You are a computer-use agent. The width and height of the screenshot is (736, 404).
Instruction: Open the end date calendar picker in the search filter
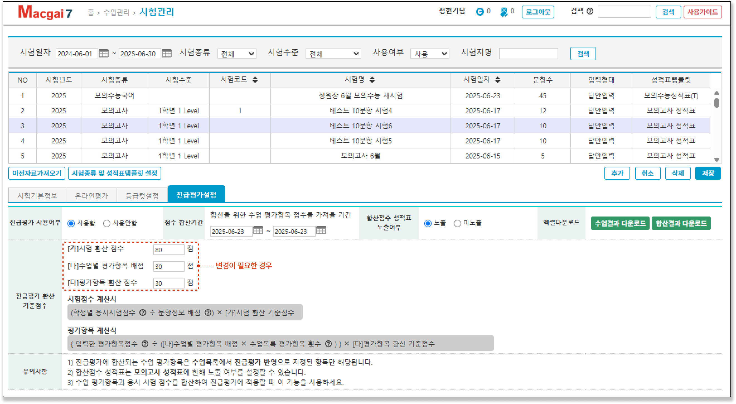click(166, 54)
